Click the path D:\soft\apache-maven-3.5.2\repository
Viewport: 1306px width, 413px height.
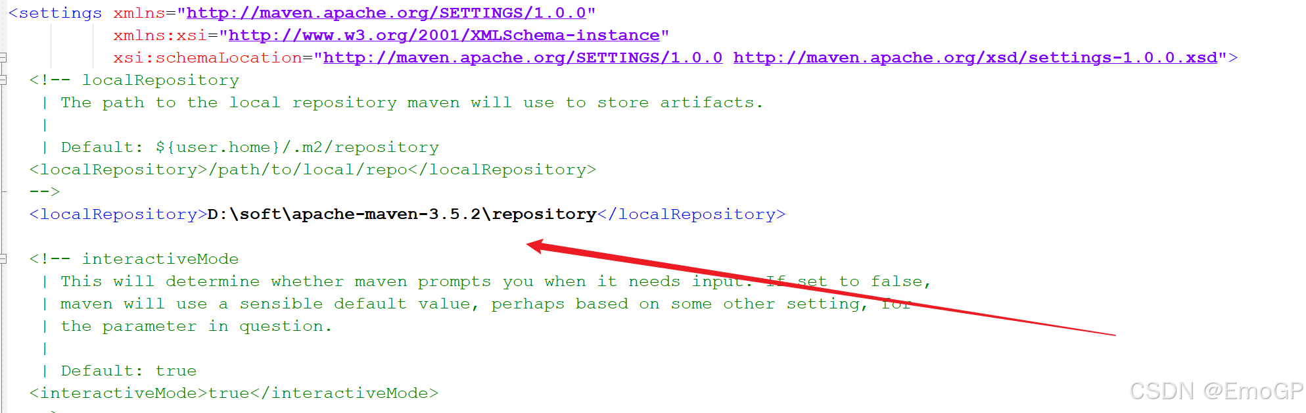402,214
